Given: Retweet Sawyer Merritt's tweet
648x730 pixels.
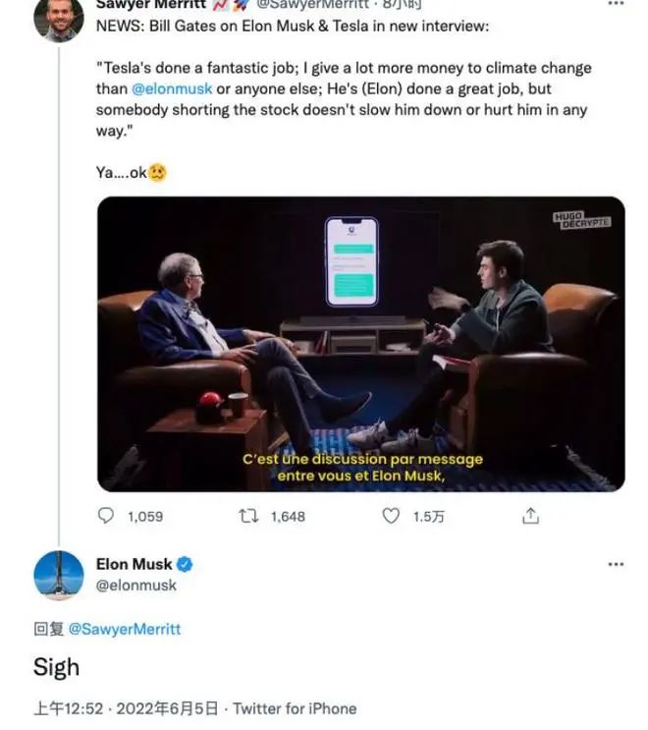Looking at the screenshot, I should pyautogui.click(x=249, y=516).
